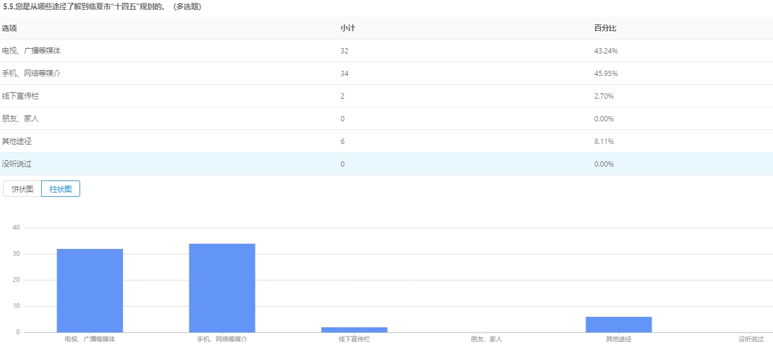
Task: Select the 线下宣传栏 table row
Action: (x=20, y=96)
